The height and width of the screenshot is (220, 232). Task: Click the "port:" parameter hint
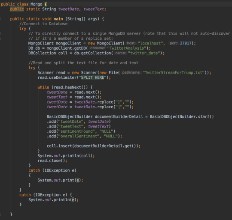pyautogui.click(x=174, y=43)
